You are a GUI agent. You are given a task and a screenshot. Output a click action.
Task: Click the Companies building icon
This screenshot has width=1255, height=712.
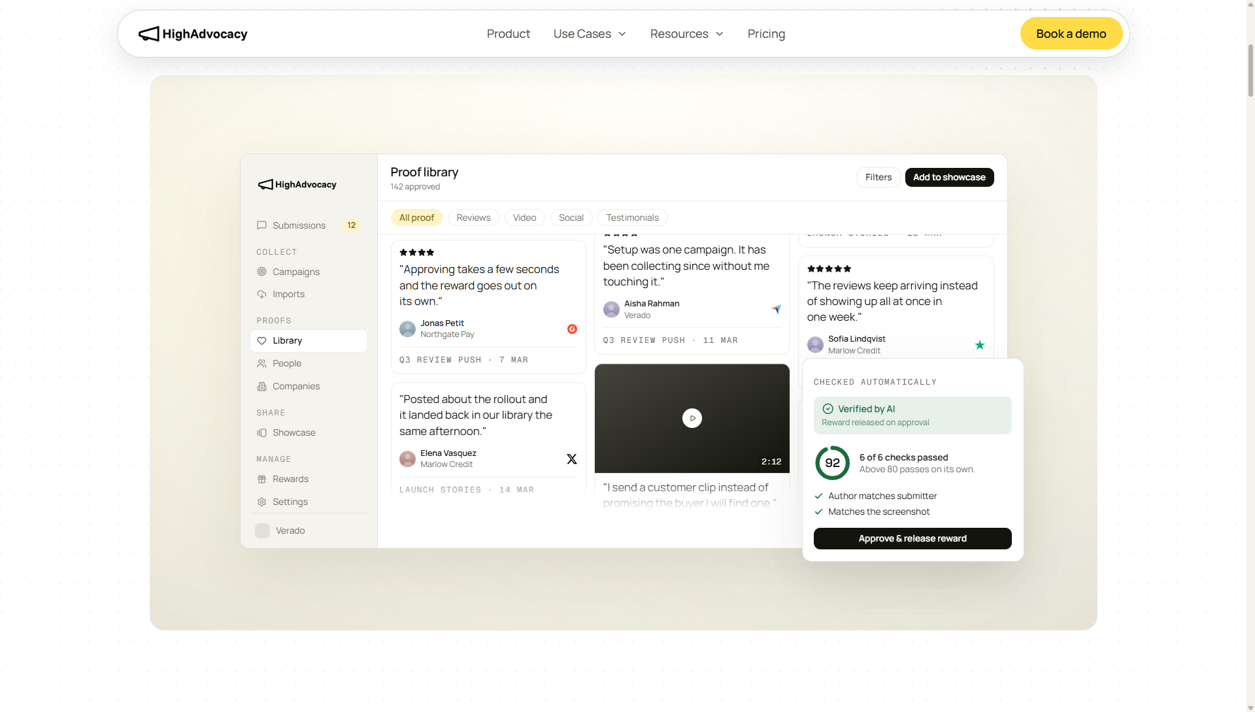261,387
